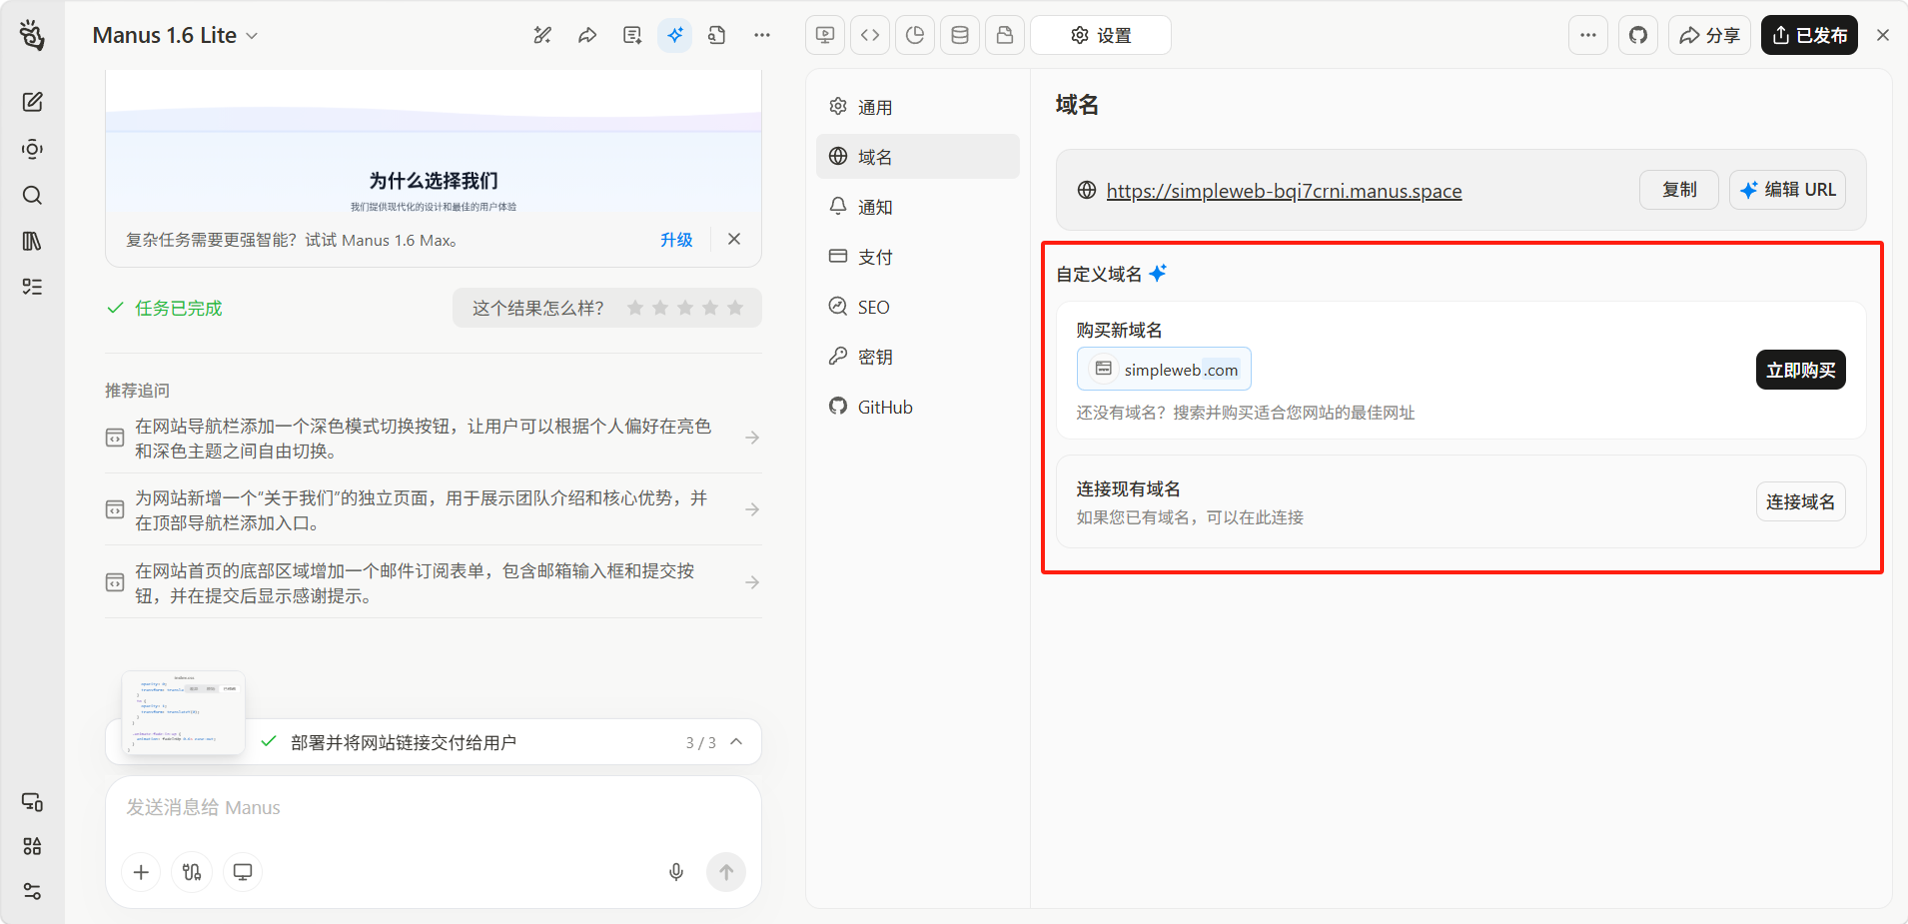Switch to the preview monitor tab
Viewport: 1908px width, 924px height.
tap(825, 35)
